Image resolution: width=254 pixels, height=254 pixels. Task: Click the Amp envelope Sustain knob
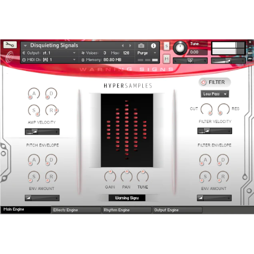pos(34,110)
